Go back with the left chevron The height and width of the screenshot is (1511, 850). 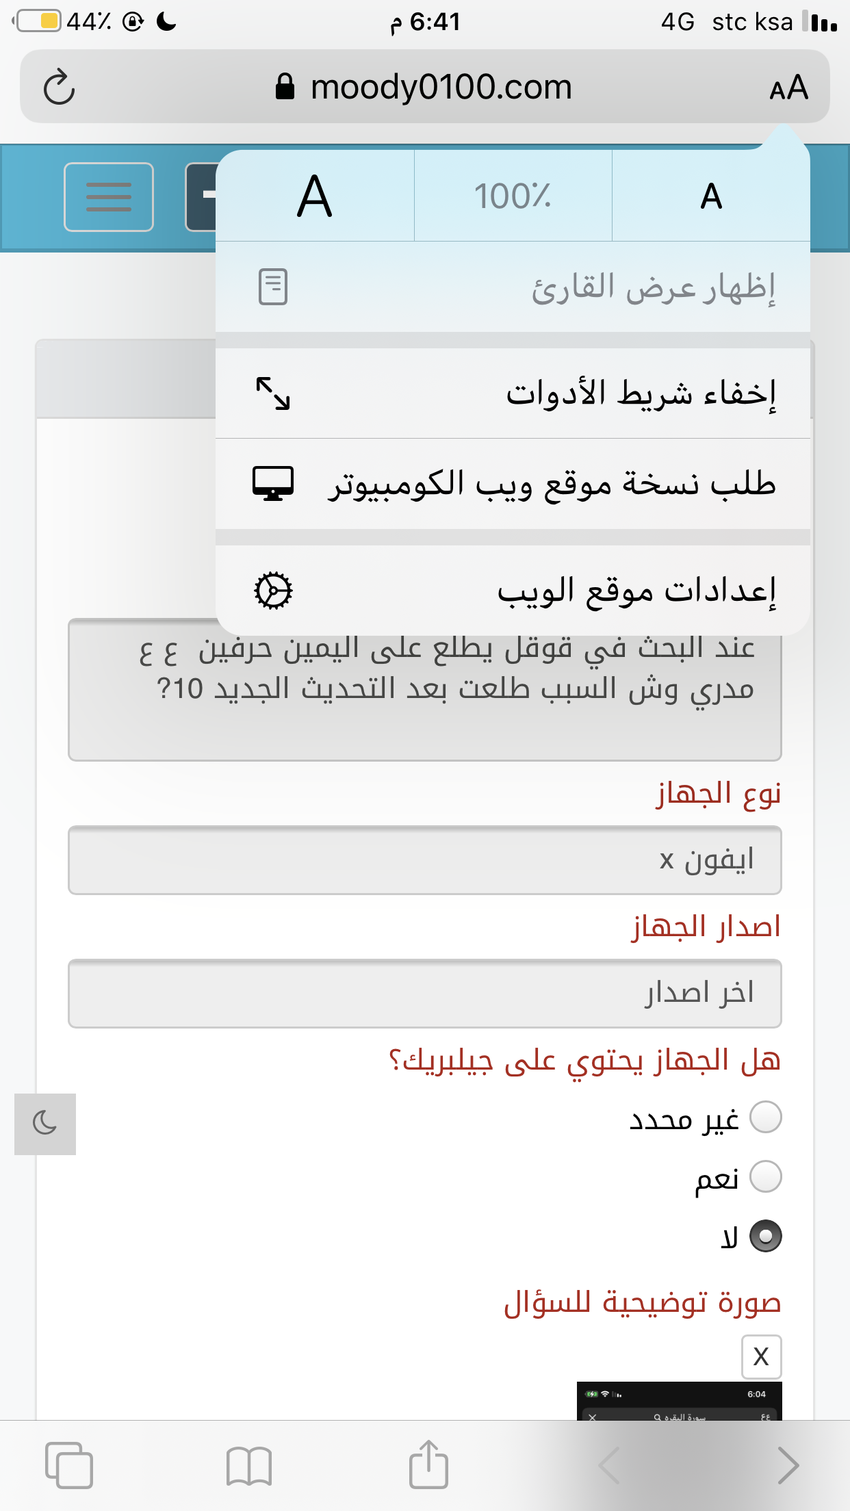[x=608, y=1466]
